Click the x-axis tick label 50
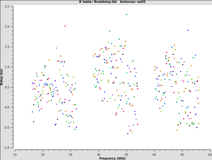The height and width of the screenshot is (160, 212). click(210, 154)
